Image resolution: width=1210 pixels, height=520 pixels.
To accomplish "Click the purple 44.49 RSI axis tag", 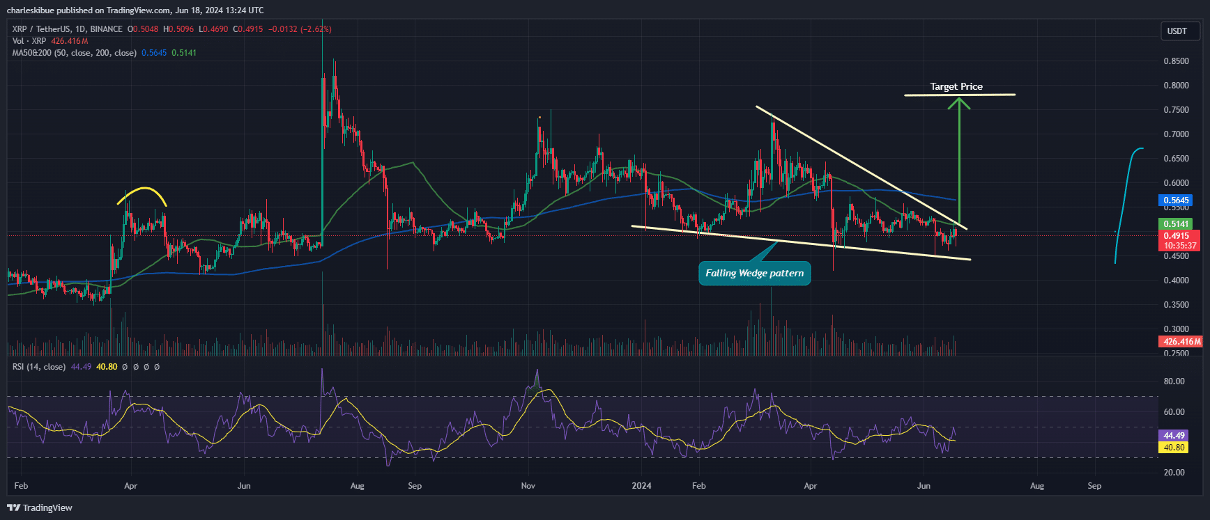I will click(x=1174, y=436).
